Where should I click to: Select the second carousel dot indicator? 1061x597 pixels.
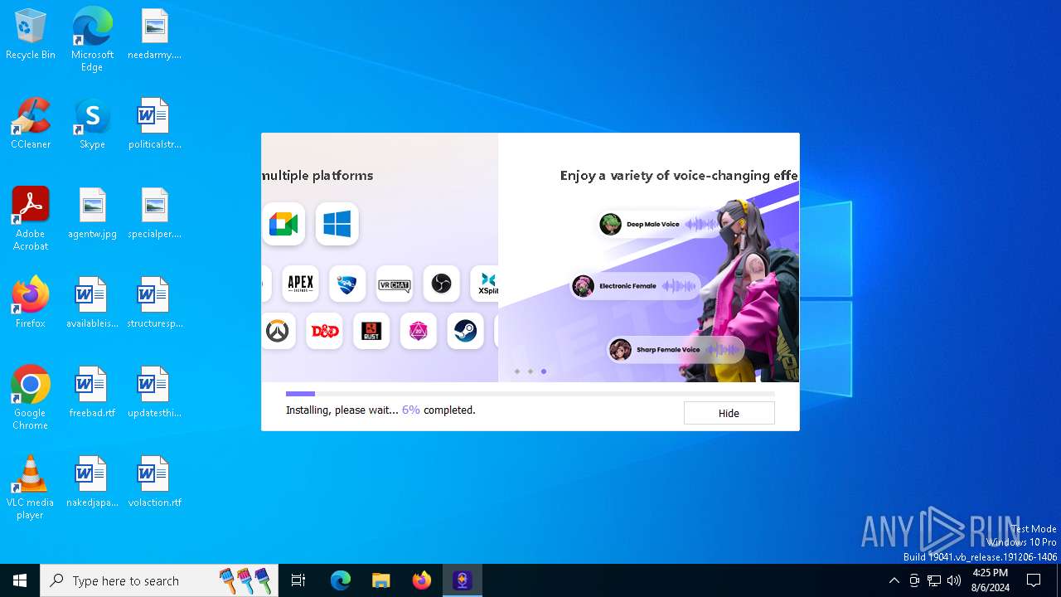point(530,371)
